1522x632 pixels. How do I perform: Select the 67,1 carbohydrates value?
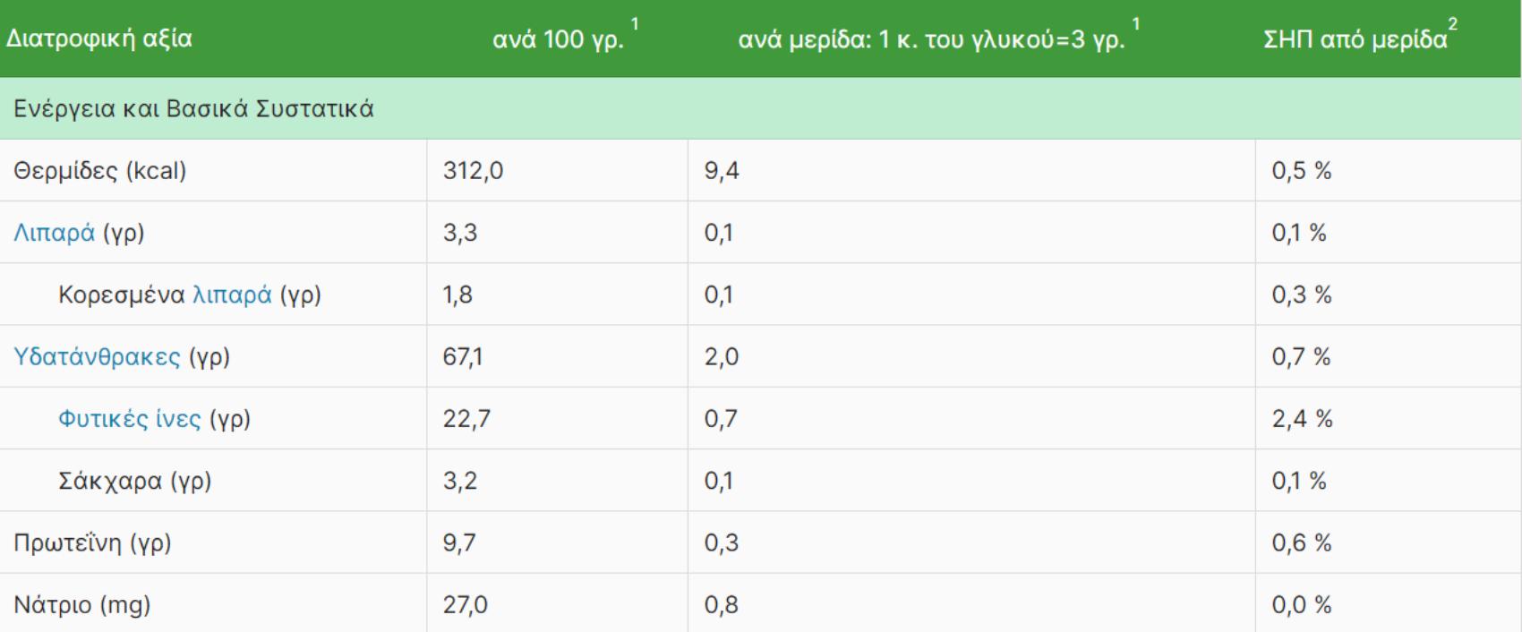tap(463, 356)
